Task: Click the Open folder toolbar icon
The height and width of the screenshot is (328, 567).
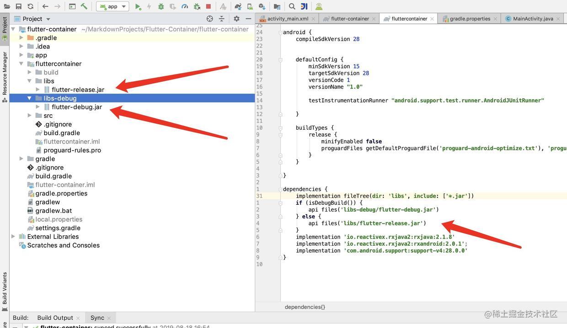Action: 6,6
